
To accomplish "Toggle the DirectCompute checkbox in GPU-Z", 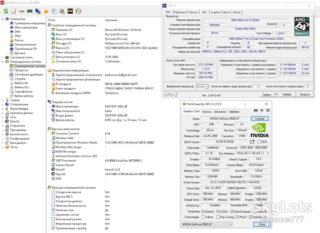I will click(x=232, y=211).
